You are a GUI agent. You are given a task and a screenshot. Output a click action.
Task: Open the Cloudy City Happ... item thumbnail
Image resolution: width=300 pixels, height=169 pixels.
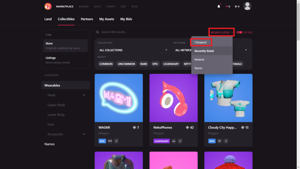pyautogui.click(x=228, y=98)
